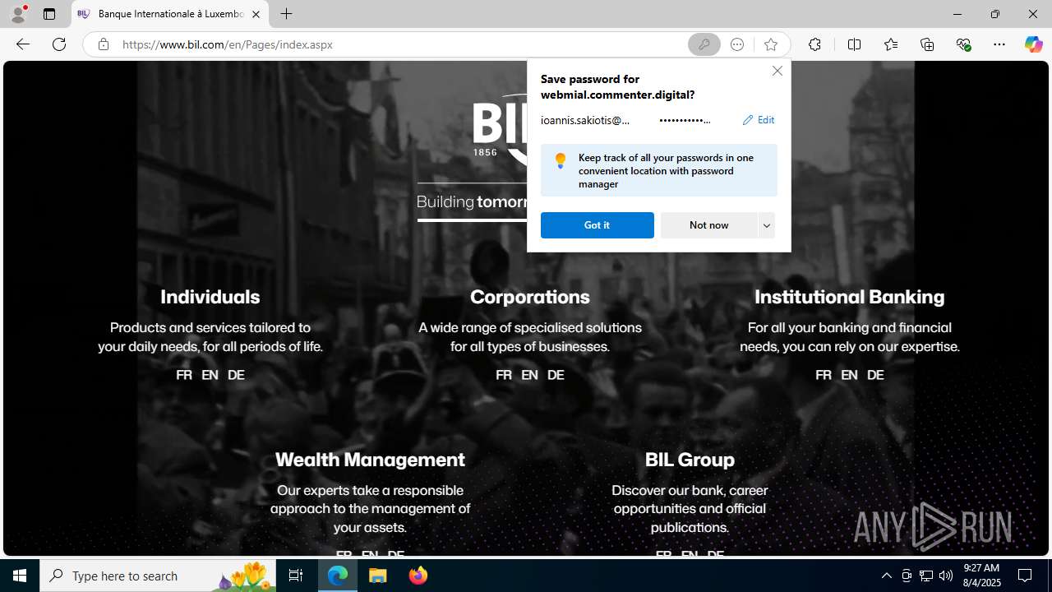Viewport: 1052px width, 592px height.
Task: Open Split screen view
Action: (854, 44)
